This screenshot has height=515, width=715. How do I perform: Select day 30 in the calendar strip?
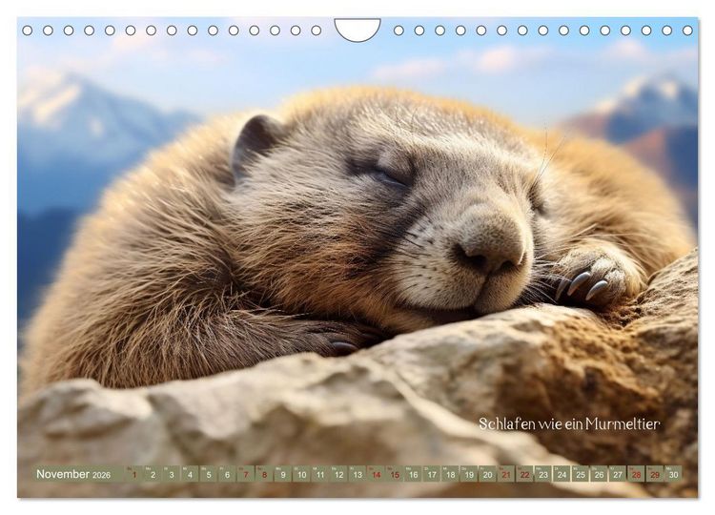(673, 474)
